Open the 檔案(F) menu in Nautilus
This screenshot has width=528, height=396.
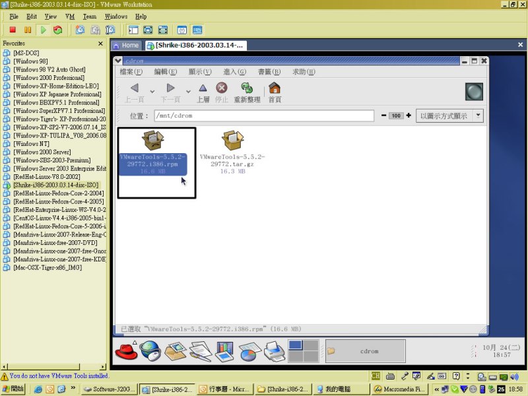(131, 72)
